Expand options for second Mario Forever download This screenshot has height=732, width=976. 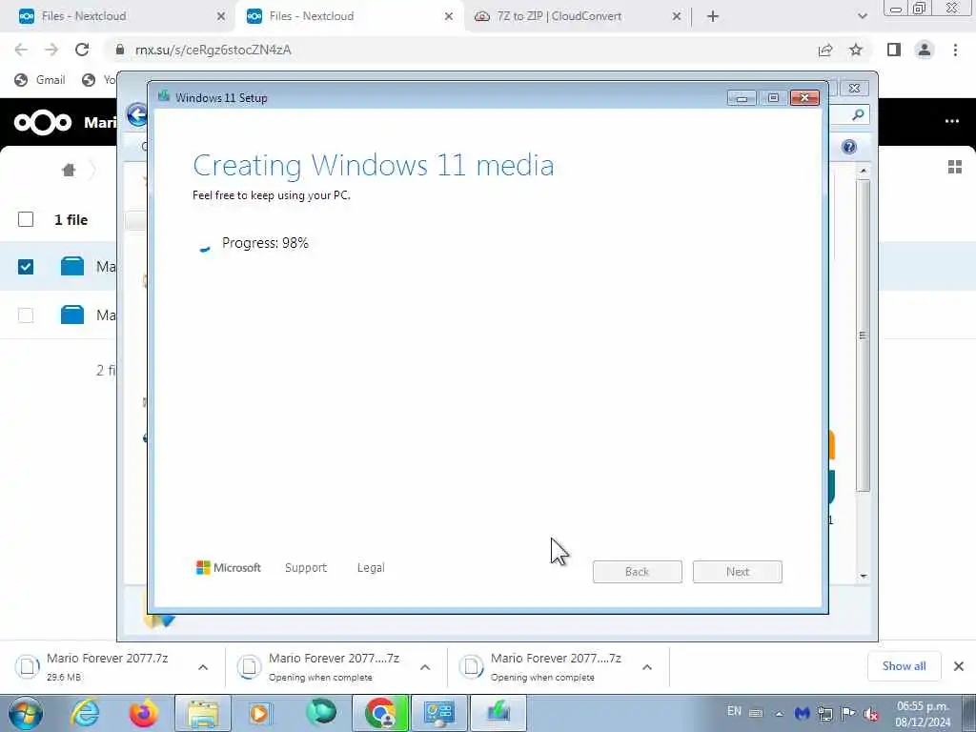click(x=425, y=667)
